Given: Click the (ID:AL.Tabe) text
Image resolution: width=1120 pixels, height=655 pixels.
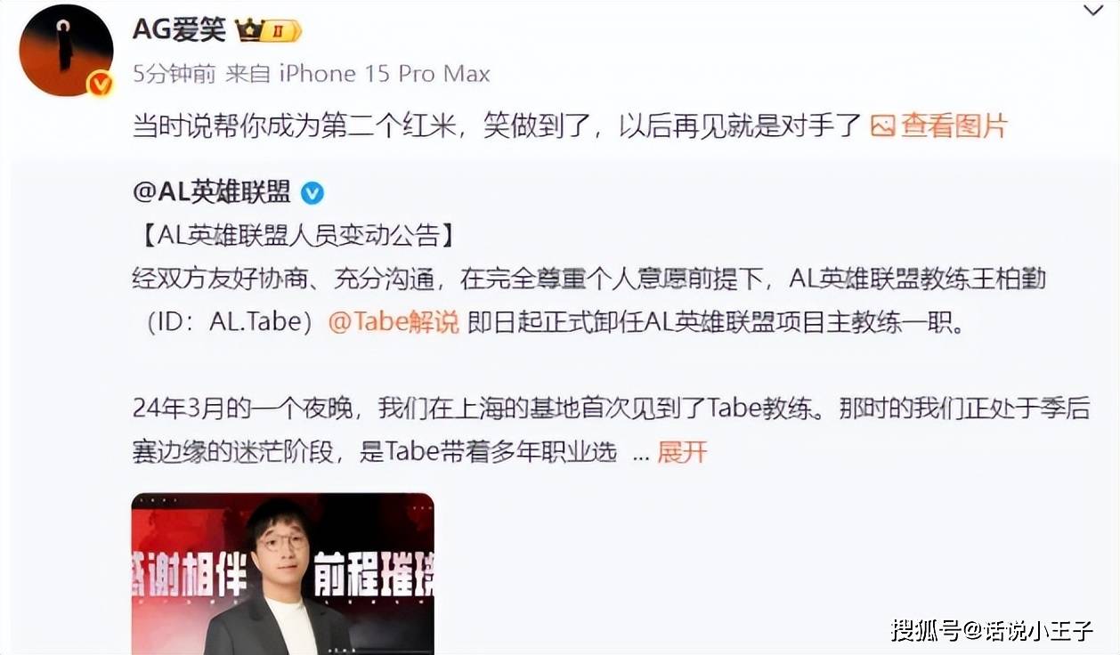Looking at the screenshot, I should (231, 322).
